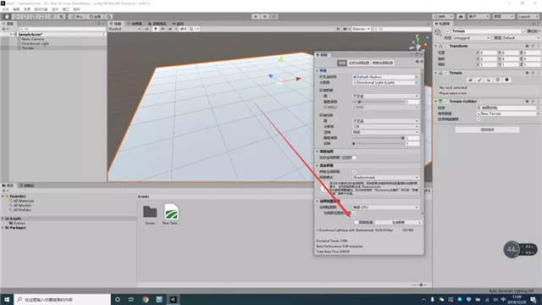
Task: Open Transform component help icon
Action: (x=527, y=46)
